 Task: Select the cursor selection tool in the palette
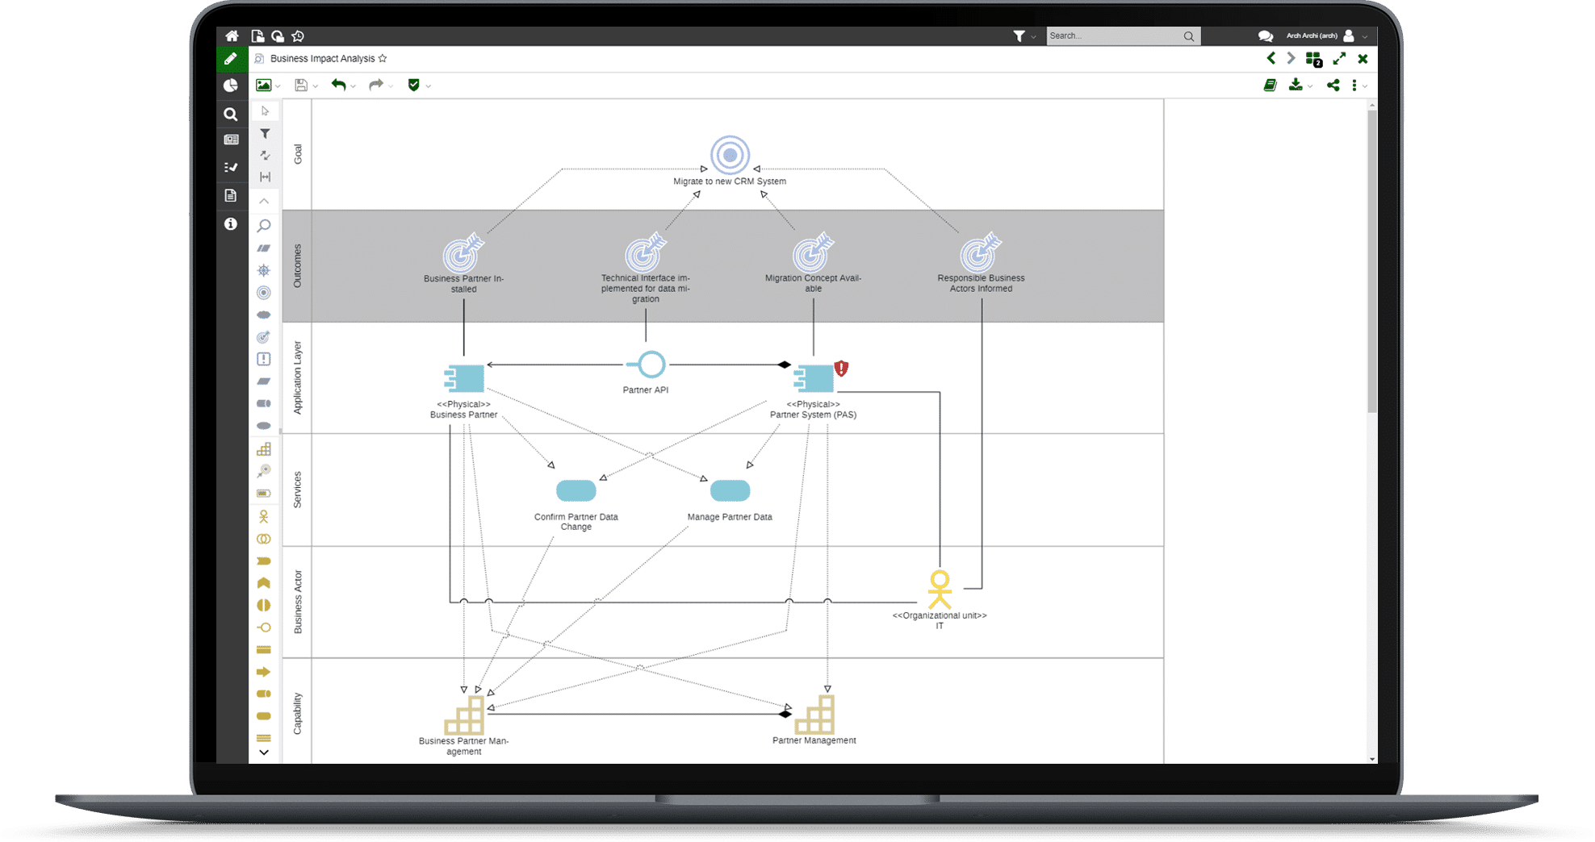tap(265, 110)
